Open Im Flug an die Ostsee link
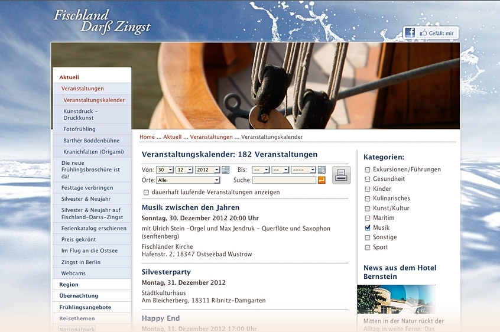 click(89, 250)
